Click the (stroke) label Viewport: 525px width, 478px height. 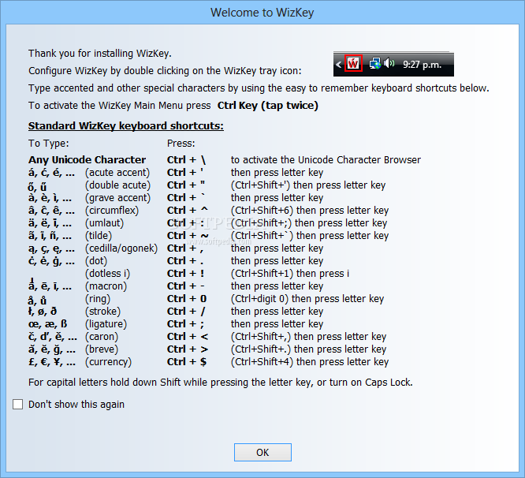102,312
